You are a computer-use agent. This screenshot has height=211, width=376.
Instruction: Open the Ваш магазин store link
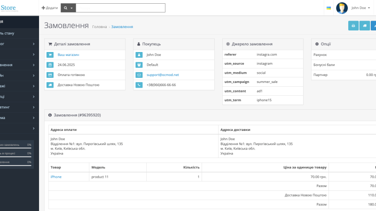click(68, 55)
